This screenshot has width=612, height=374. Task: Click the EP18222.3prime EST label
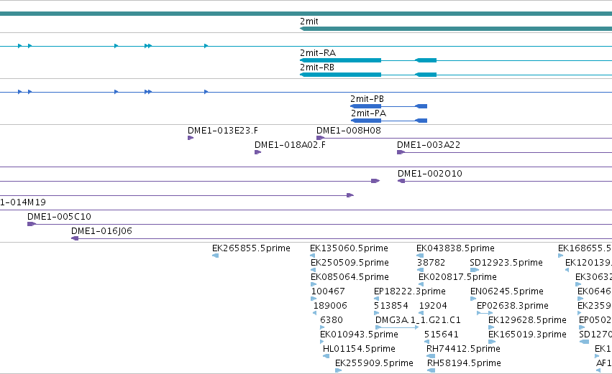[x=410, y=291]
